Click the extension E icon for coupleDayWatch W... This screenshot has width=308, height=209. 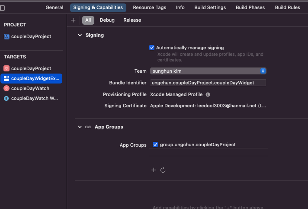click(6, 98)
